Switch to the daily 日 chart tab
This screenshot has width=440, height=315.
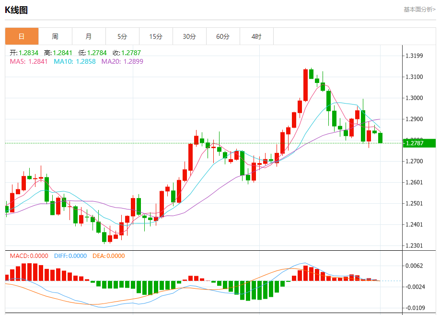(x=22, y=36)
